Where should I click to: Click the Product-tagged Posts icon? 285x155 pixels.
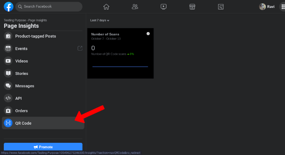coord(8,36)
